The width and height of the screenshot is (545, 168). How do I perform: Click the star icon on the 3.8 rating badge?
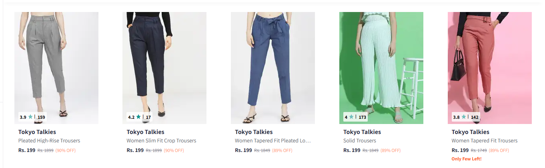[x=464, y=117]
